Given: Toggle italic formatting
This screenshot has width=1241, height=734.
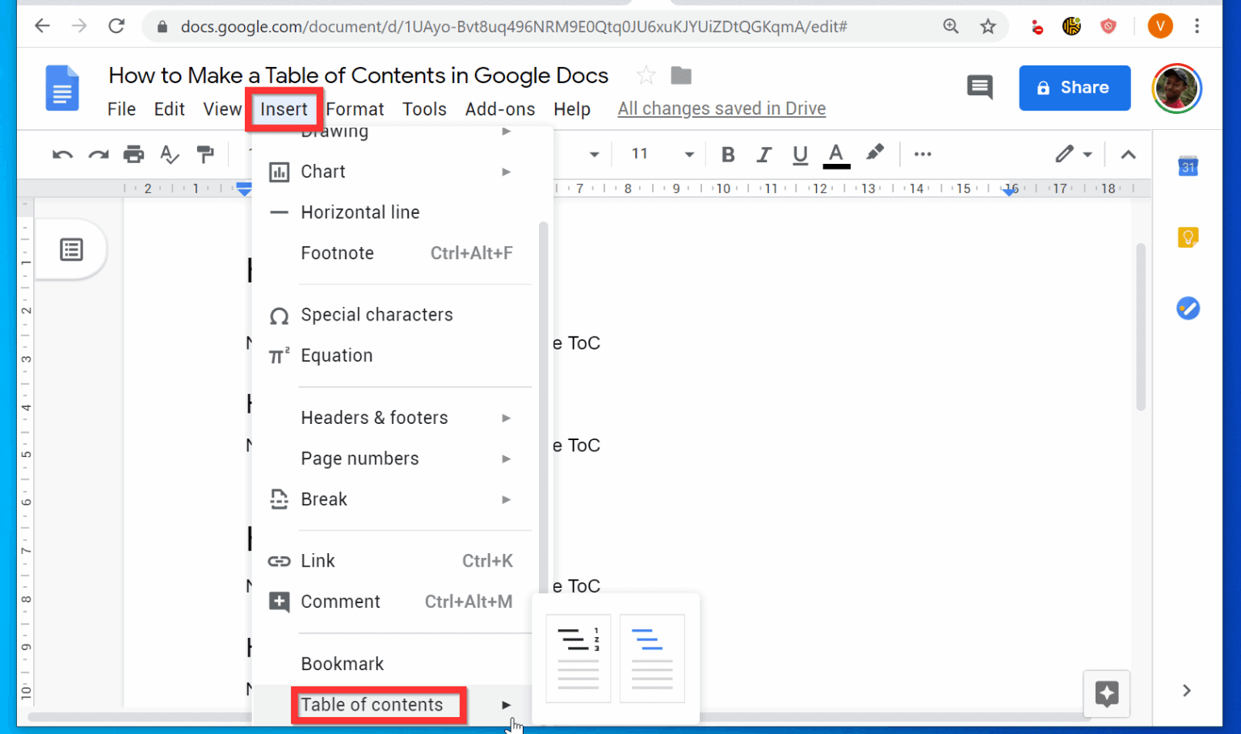Looking at the screenshot, I should tap(764, 154).
